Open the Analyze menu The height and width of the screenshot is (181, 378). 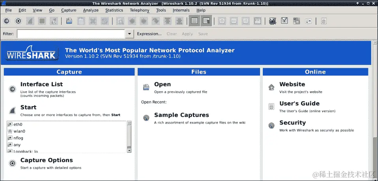tap(91, 10)
